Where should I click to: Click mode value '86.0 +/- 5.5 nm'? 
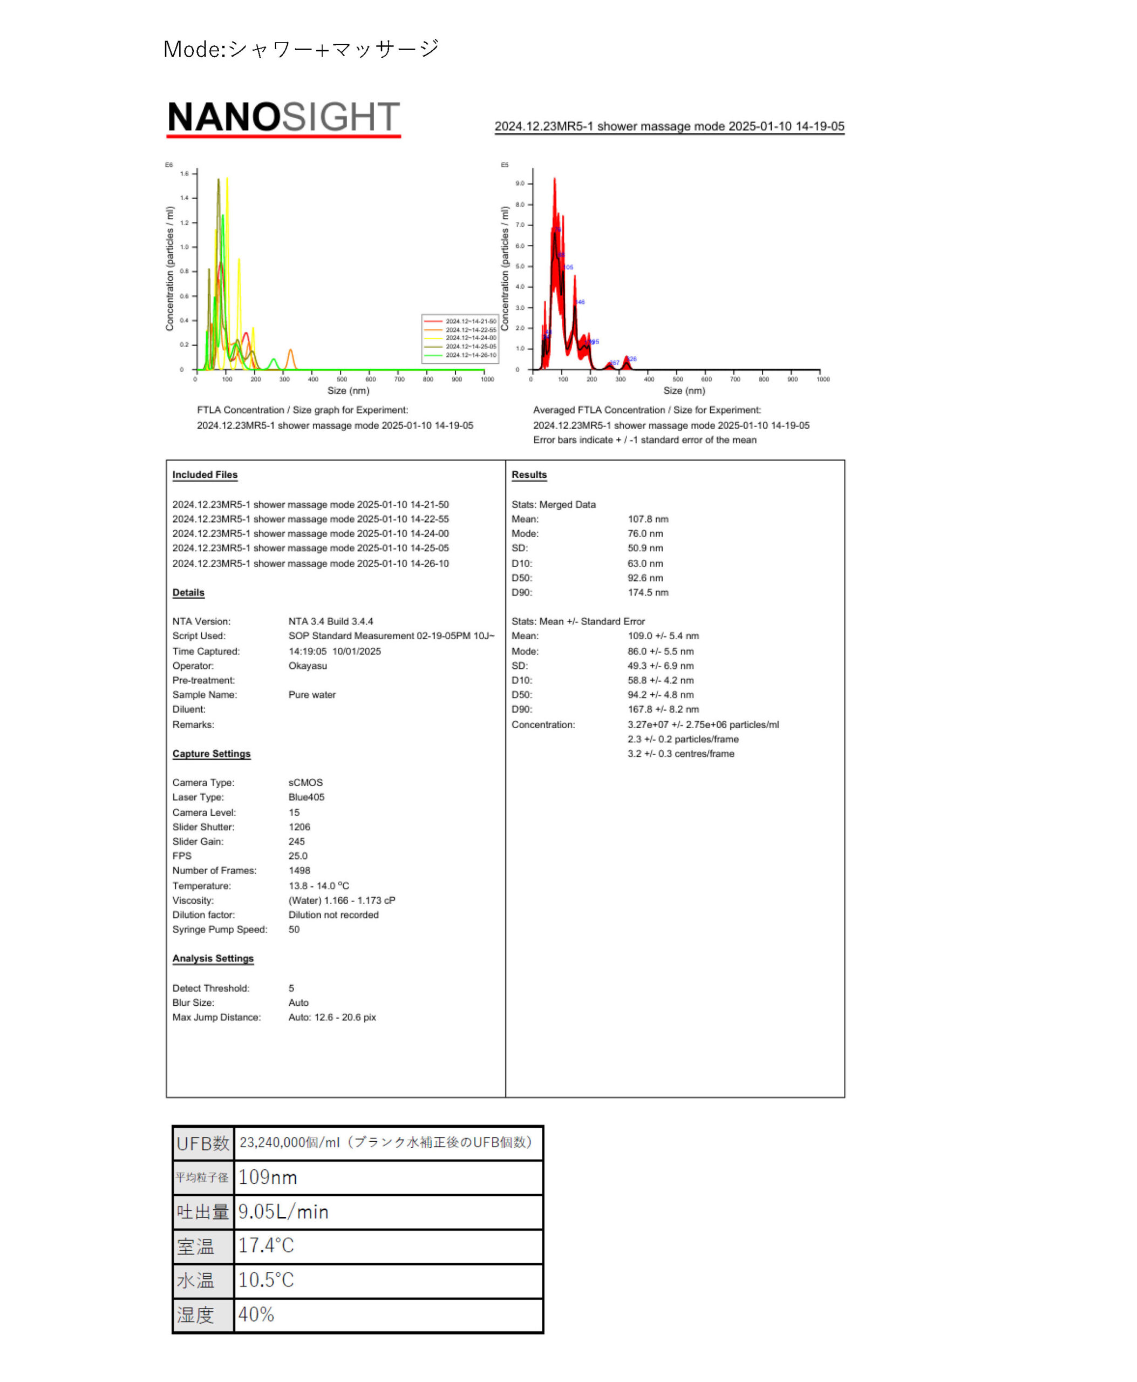660,652
